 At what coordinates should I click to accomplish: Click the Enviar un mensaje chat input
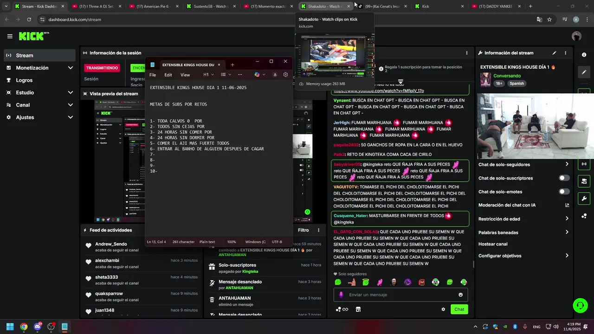(x=400, y=295)
